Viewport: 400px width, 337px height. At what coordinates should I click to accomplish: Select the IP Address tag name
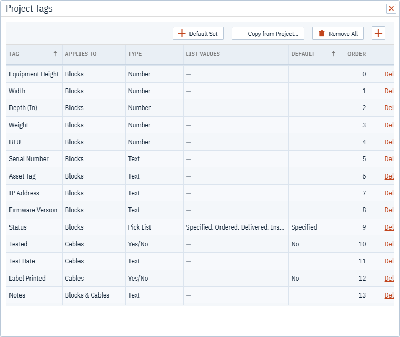pyautogui.click(x=24, y=193)
